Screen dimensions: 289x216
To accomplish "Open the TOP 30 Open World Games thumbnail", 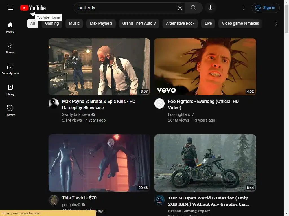I will click(205, 163).
